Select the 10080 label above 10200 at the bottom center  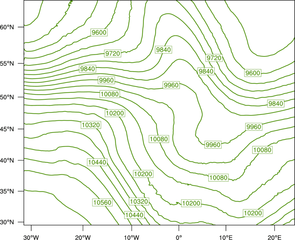218,178
